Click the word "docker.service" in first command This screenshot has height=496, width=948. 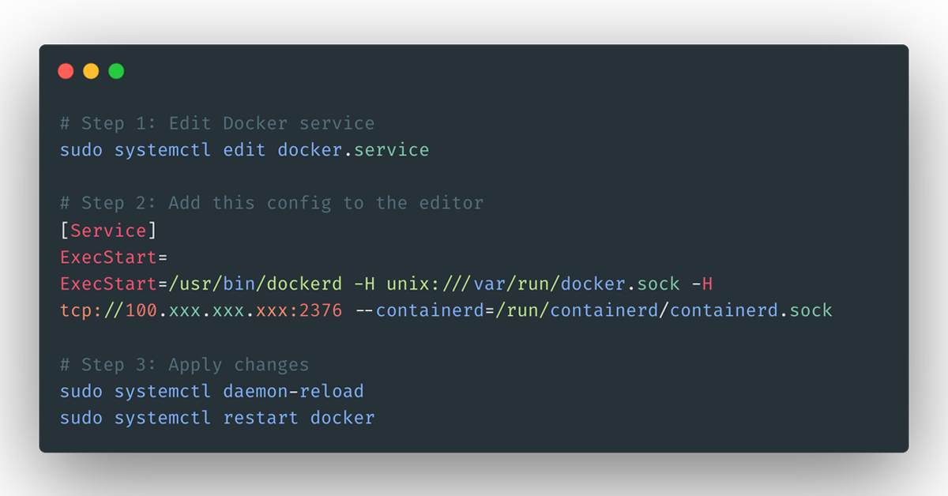353,150
